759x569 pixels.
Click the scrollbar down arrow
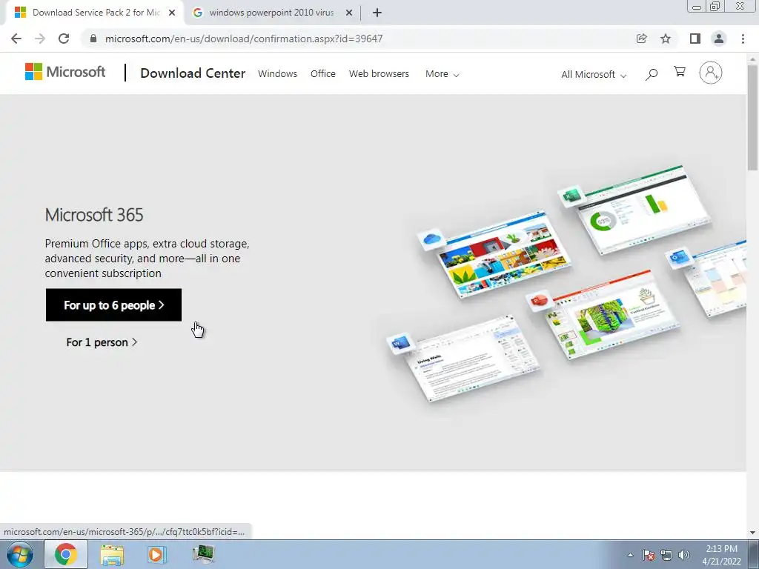pos(752,533)
